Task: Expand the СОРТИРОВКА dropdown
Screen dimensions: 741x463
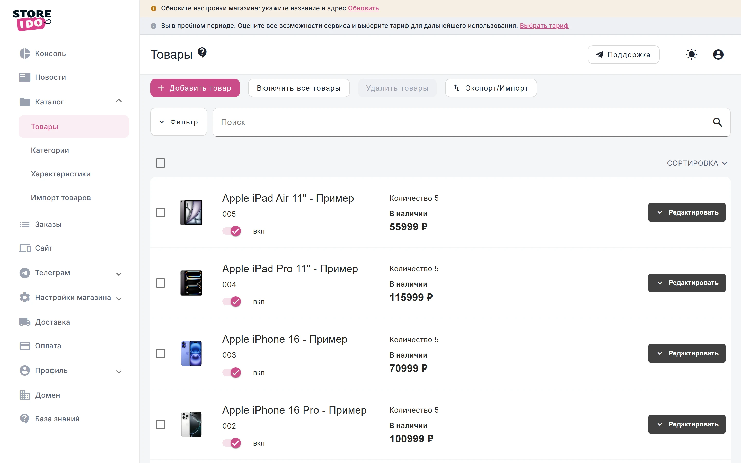Action: [697, 163]
